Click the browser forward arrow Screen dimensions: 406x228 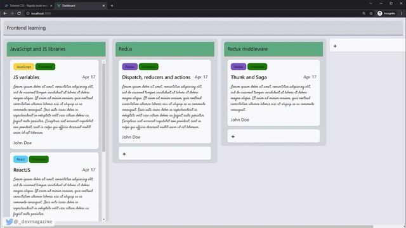point(12,13)
